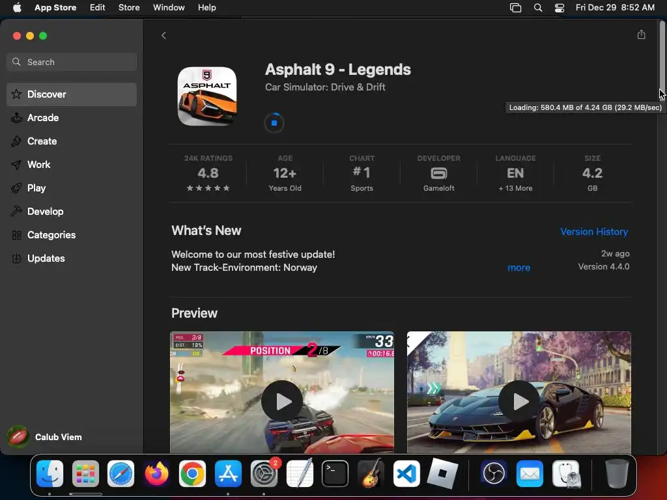
Task: Click the Asphalt 9 - Legends title
Action: [x=338, y=70]
